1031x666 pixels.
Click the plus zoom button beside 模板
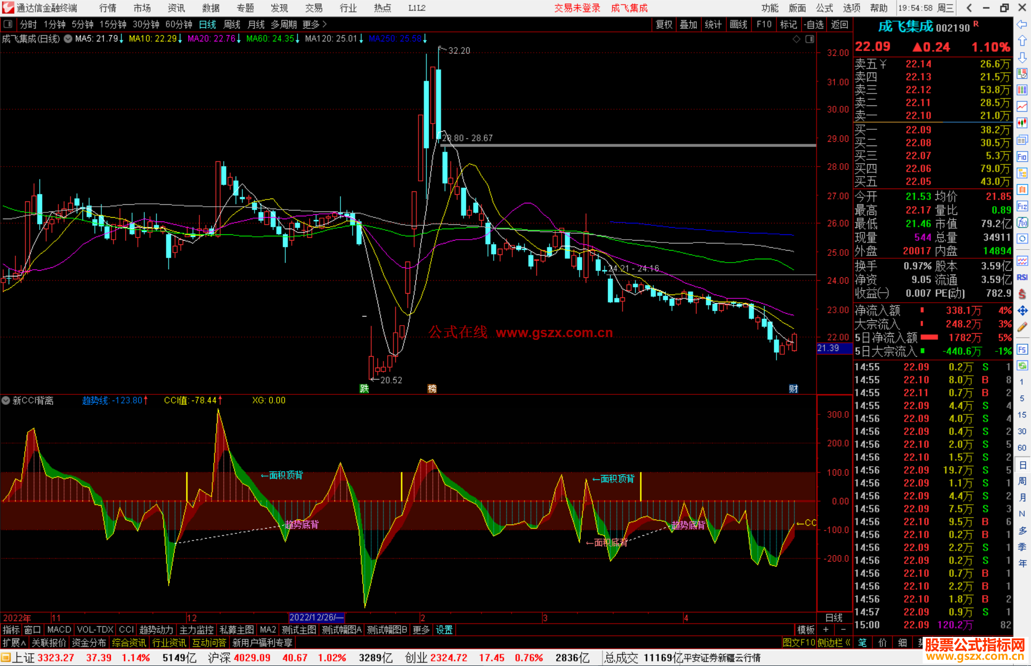[826, 630]
